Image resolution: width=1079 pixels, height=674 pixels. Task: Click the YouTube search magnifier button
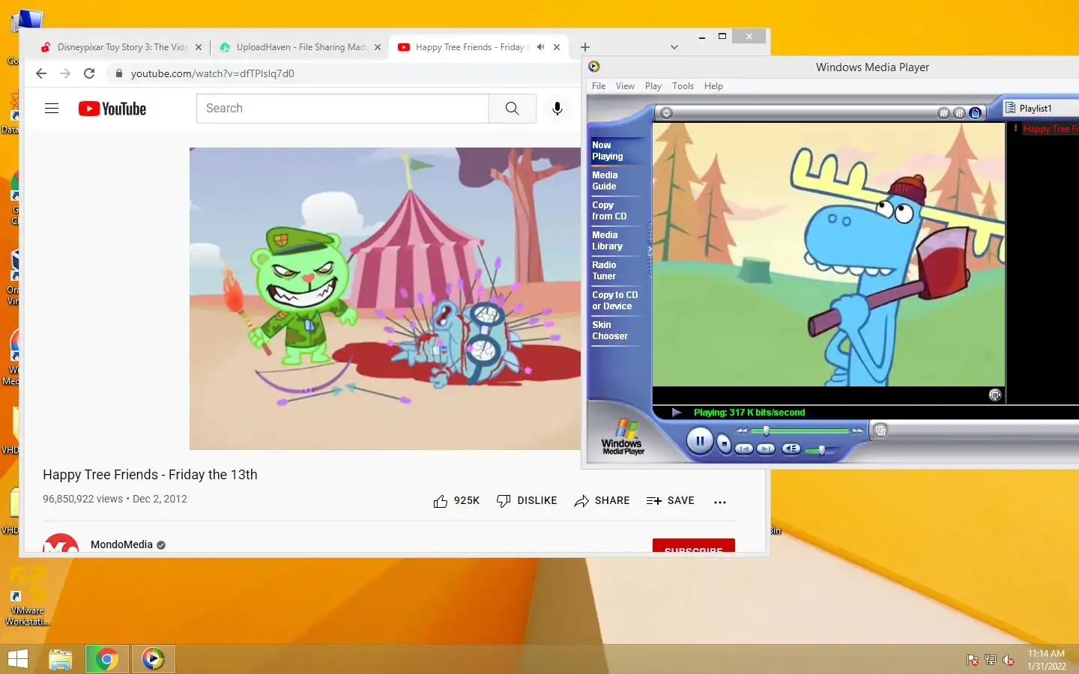pyautogui.click(x=513, y=109)
